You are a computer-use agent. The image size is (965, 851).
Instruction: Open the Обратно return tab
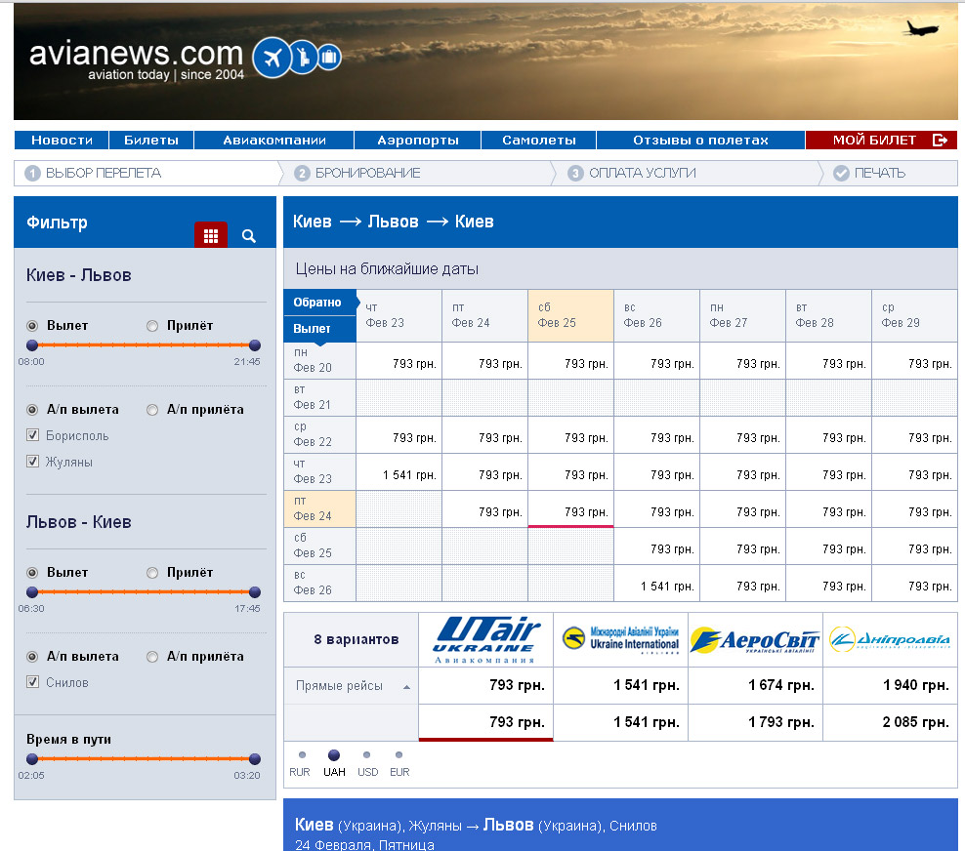tap(318, 303)
